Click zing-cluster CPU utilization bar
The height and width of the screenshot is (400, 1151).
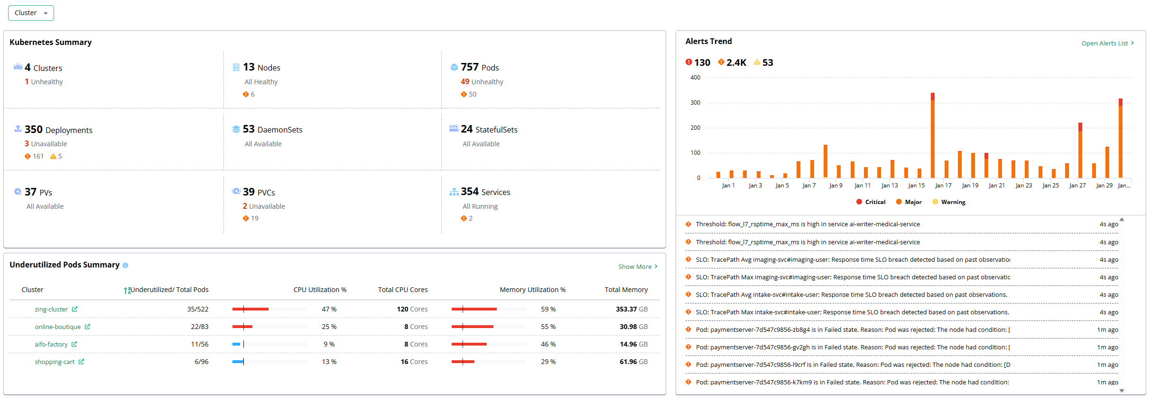(x=269, y=310)
